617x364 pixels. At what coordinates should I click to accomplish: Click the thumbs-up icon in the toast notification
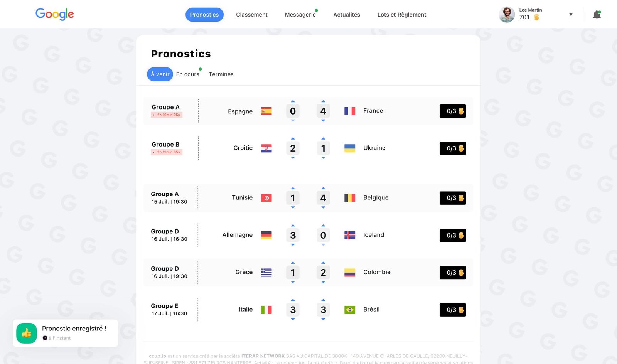click(26, 333)
